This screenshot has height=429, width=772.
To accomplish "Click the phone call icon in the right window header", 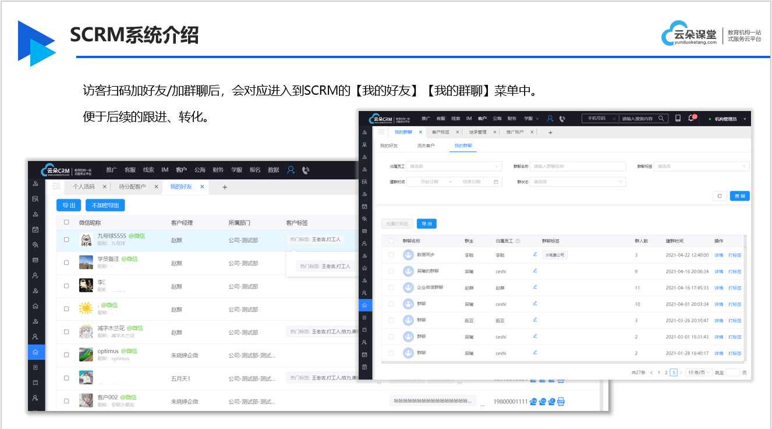I will pos(562,119).
